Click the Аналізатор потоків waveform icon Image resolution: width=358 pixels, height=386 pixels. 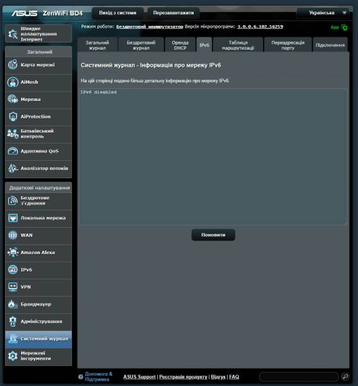click(x=13, y=169)
